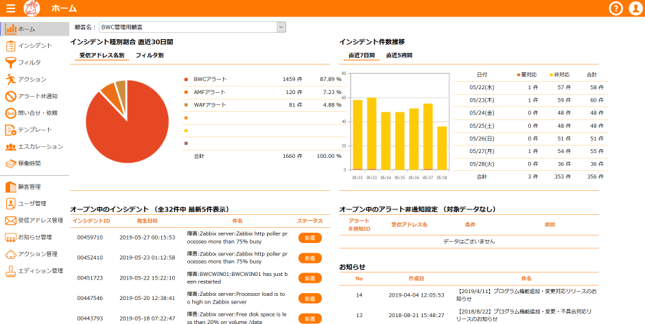Click the ステータス column header
645x324 pixels.
[309, 221]
